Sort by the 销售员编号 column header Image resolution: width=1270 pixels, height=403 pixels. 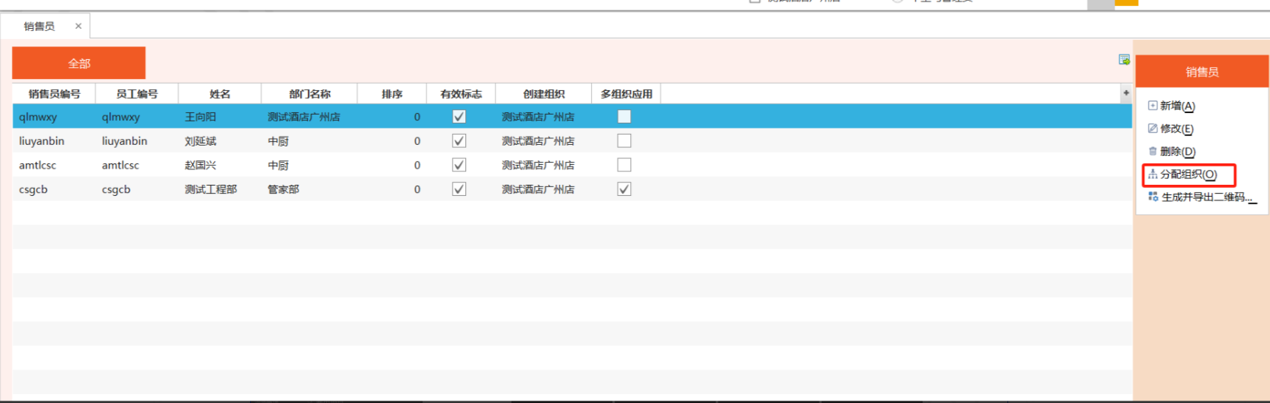[x=54, y=94]
